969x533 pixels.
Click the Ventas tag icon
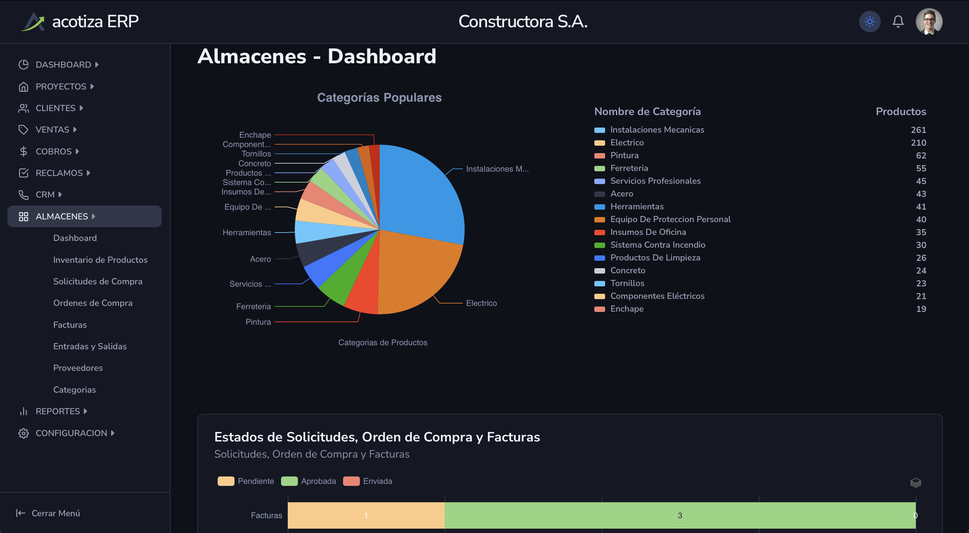click(x=23, y=130)
